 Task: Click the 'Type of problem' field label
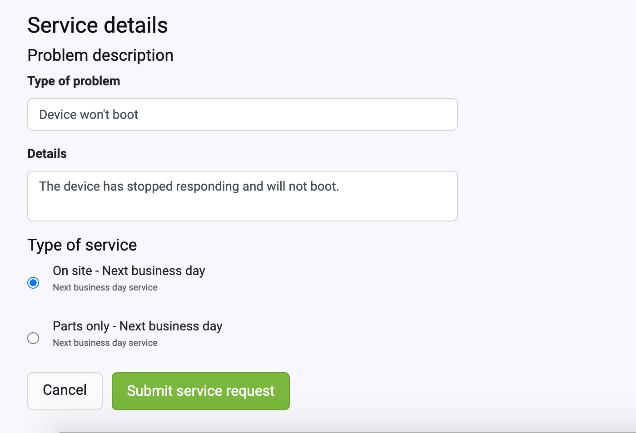[x=74, y=81]
